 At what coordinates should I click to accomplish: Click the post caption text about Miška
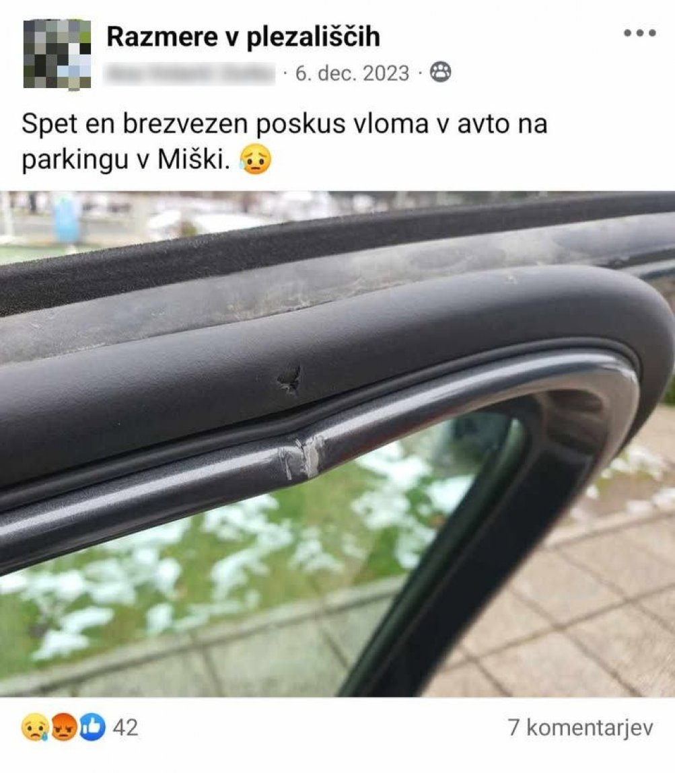pyautogui.click(x=284, y=141)
